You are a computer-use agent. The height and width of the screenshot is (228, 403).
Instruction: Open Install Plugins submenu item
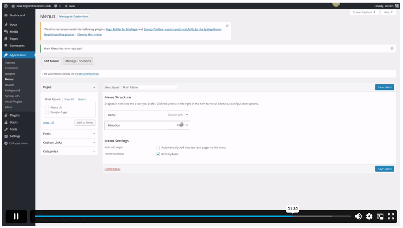pos(13,102)
